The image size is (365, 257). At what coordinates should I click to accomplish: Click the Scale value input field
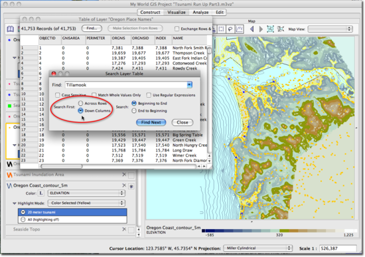pos(338,248)
